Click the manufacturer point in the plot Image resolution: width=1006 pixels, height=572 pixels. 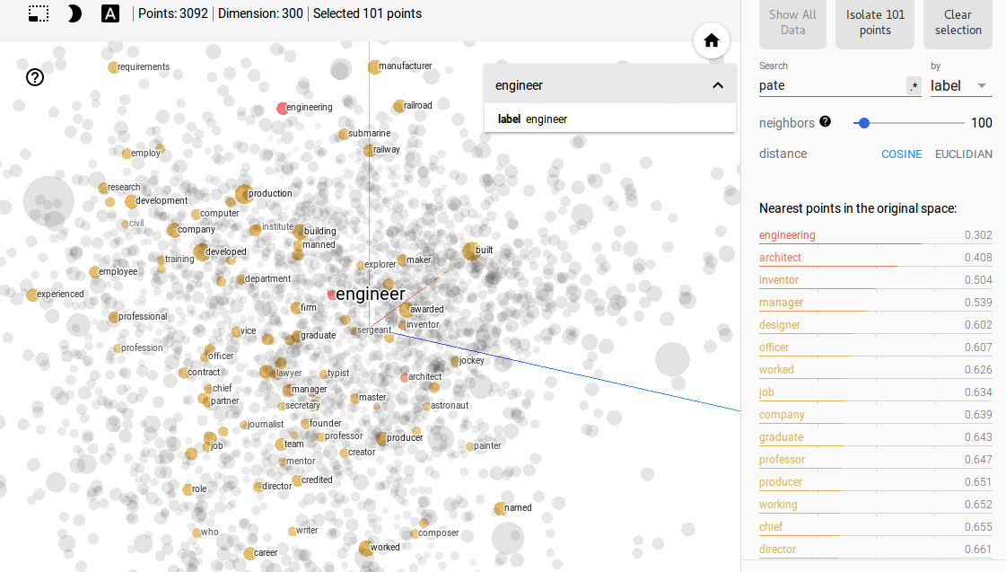tap(374, 66)
